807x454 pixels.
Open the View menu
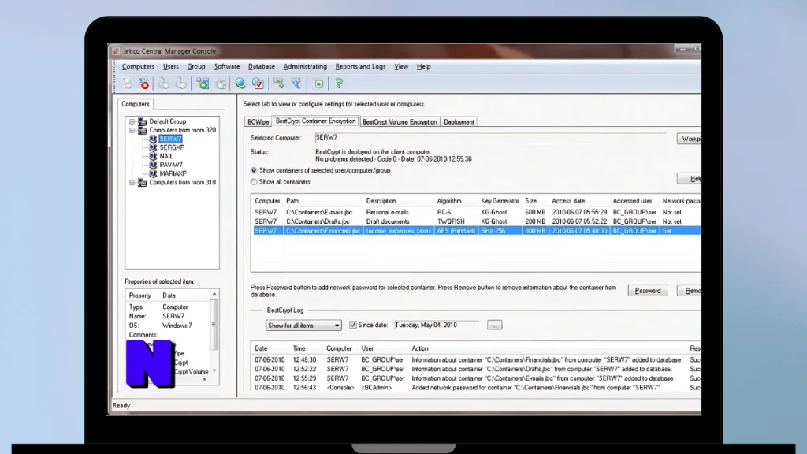coord(401,66)
